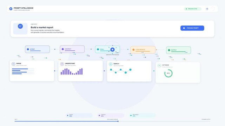The height and width of the screenshot is (126, 225).
Task: Click the Semantic Processor ring icon
Action: 112,49
